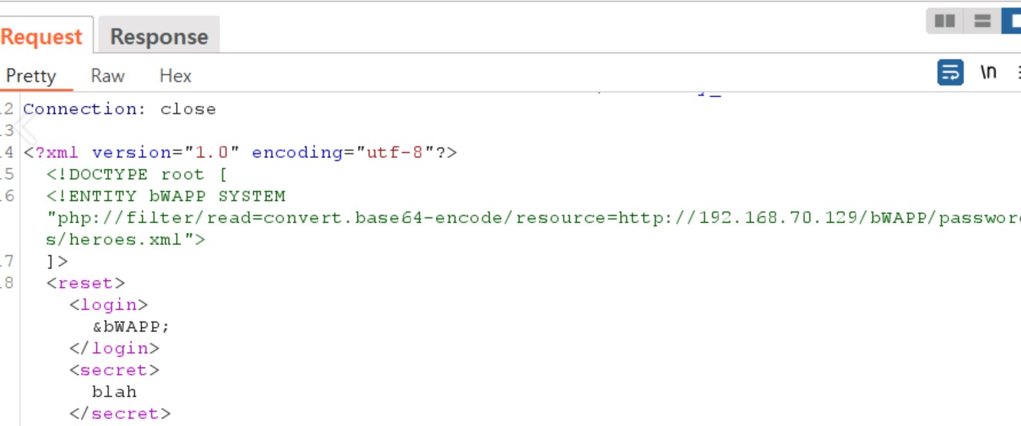Select the Pretty view tab
1021x426 pixels.
(31, 76)
